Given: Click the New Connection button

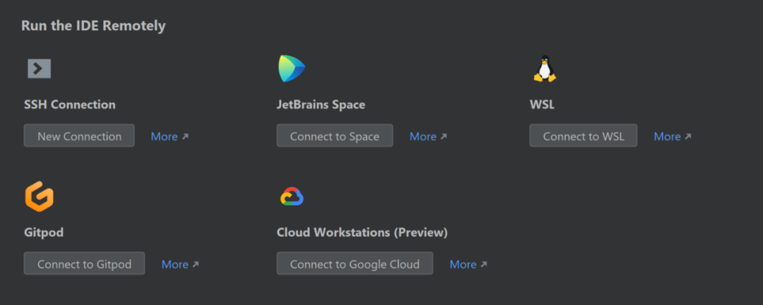Looking at the screenshot, I should (79, 136).
